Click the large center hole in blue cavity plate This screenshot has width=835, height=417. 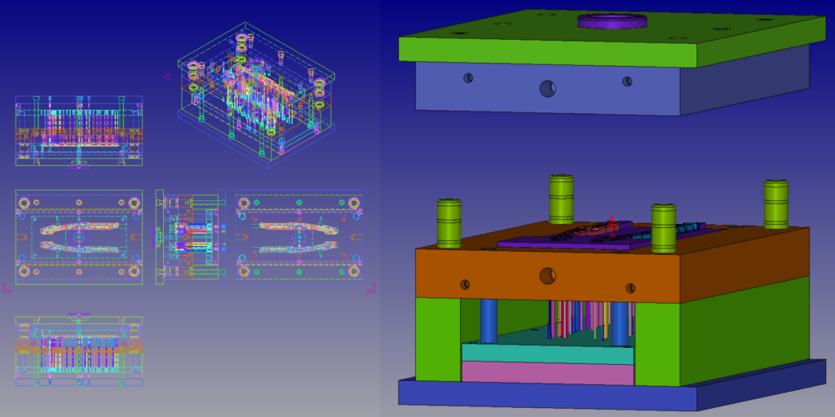click(548, 88)
